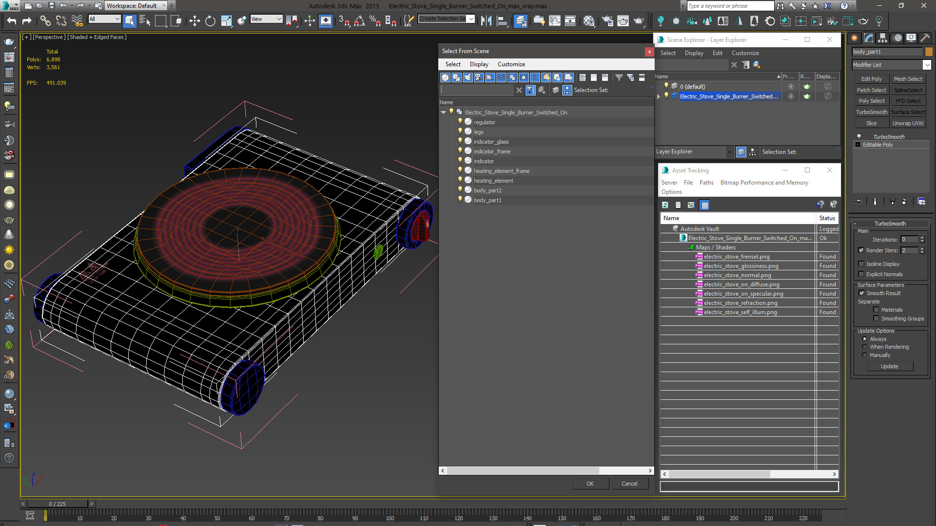Click the Mirror tool icon
Image resolution: width=936 pixels, height=526 pixels.
pos(486,20)
